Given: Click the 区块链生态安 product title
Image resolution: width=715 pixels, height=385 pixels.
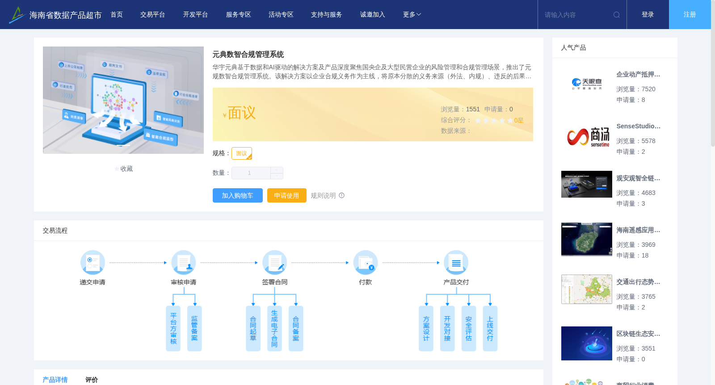Looking at the screenshot, I should (638, 334).
